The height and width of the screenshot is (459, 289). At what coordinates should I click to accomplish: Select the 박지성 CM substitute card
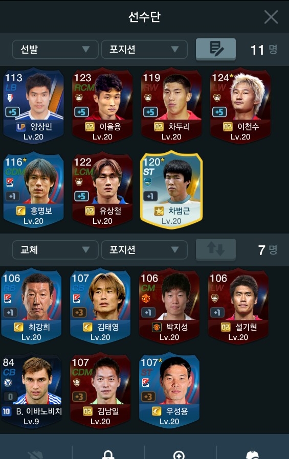click(x=169, y=306)
